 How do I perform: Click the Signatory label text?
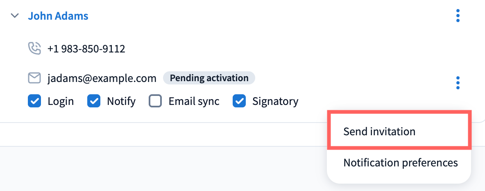pos(275,101)
